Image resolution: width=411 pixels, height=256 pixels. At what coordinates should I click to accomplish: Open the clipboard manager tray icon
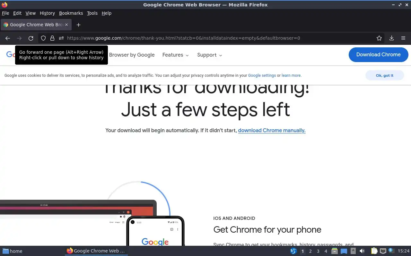coord(374,251)
